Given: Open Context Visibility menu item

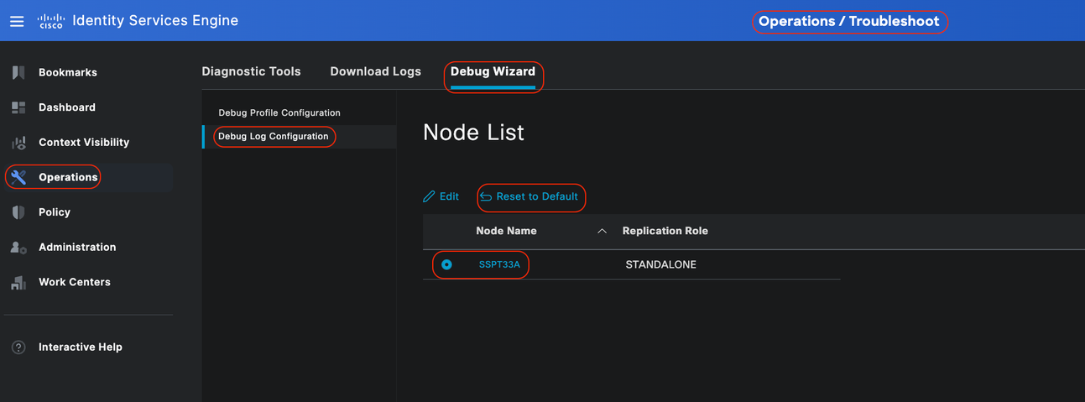Looking at the screenshot, I should 84,143.
